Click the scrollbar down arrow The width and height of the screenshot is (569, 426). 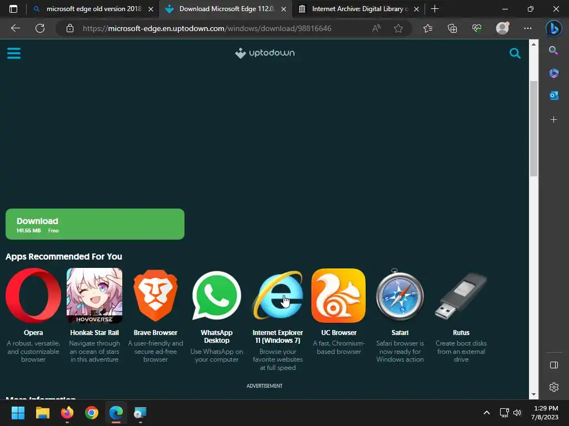[x=533, y=394]
